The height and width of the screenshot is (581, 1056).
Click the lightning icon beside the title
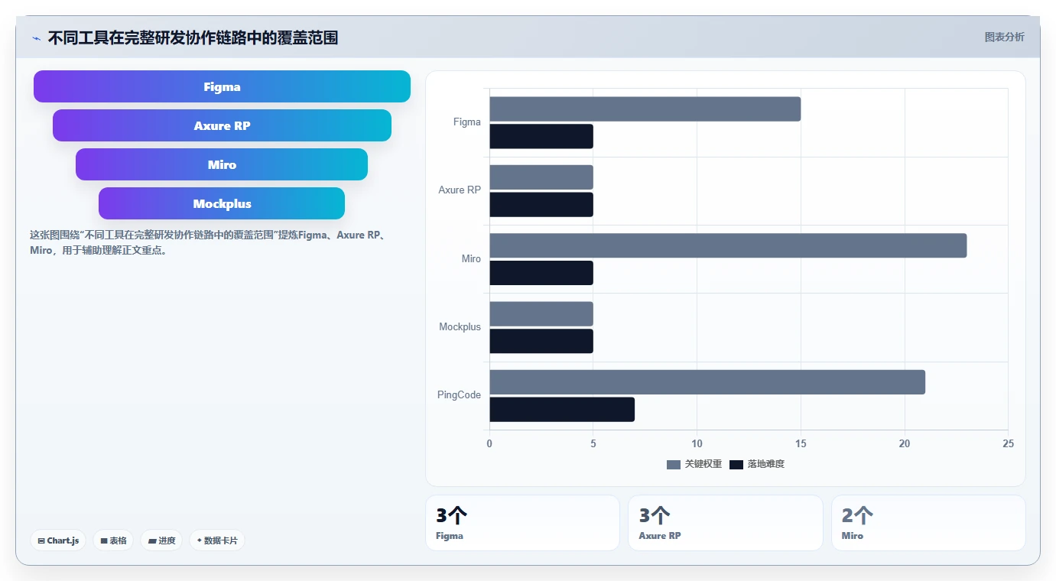click(x=37, y=37)
